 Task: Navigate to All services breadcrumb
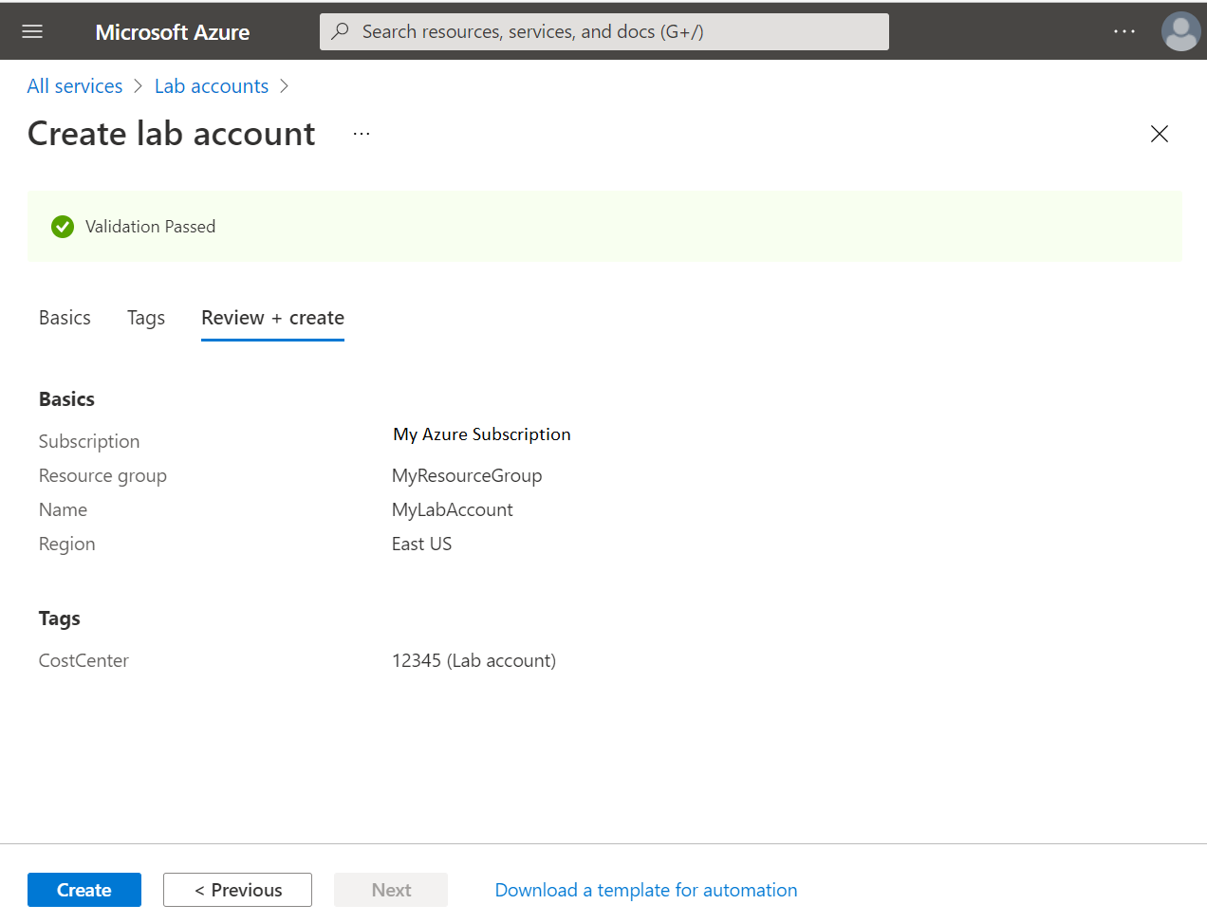pos(75,86)
